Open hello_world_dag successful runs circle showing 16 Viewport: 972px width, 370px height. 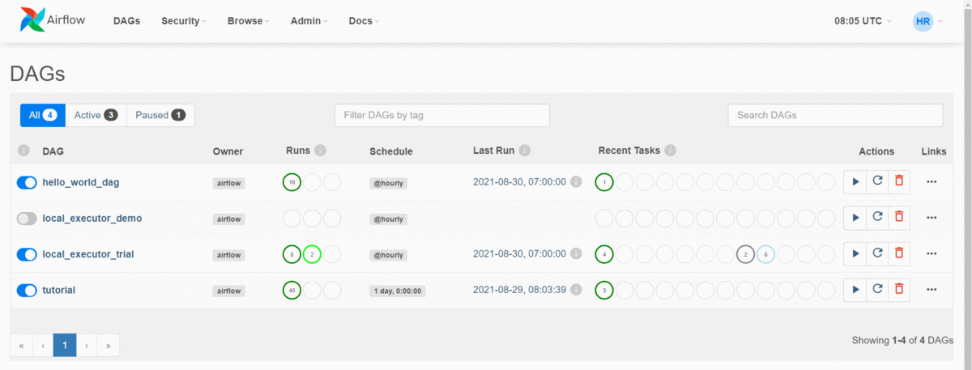292,182
